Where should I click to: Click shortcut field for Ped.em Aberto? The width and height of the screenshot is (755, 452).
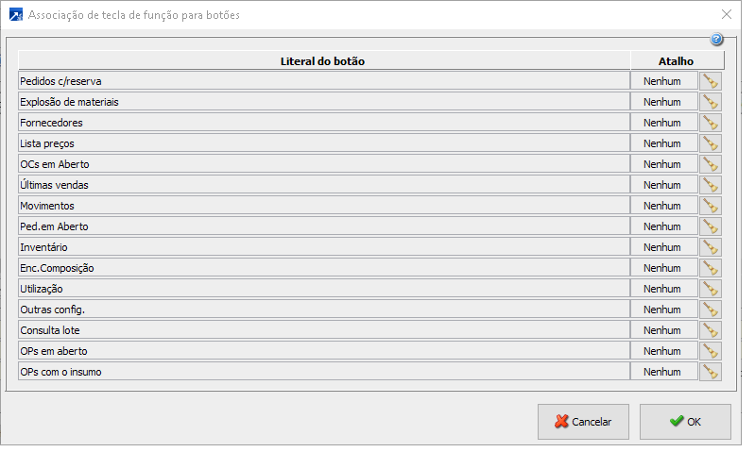pos(662,226)
